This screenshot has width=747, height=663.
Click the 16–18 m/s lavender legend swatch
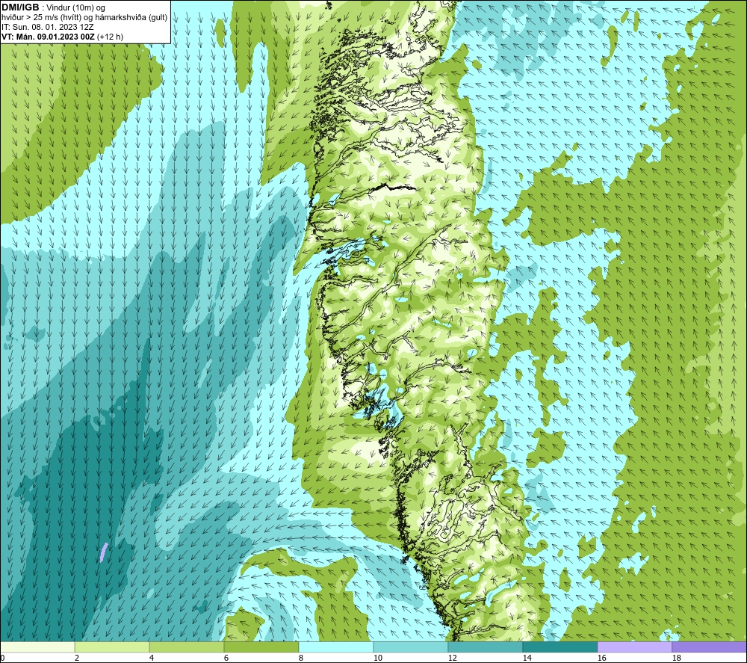click(x=634, y=647)
